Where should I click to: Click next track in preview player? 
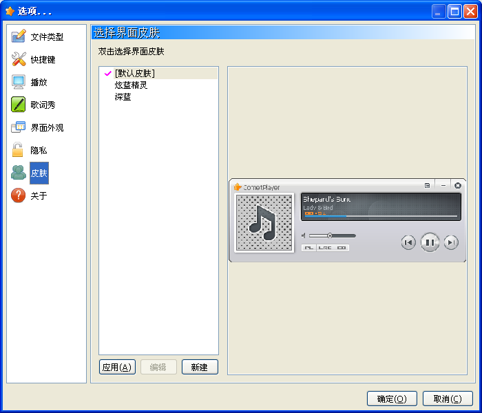tap(451, 242)
